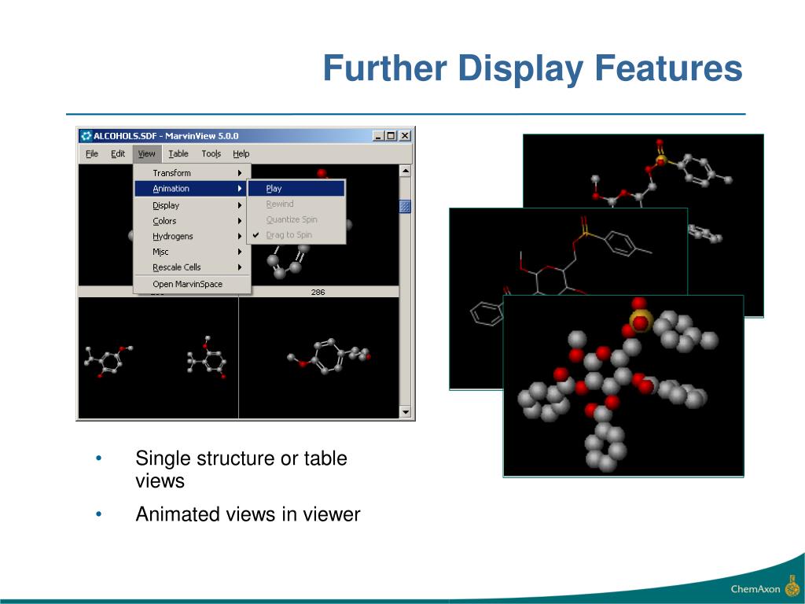Click the MarvinView app icon in title bar
The image size is (805, 604).
(86, 136)
